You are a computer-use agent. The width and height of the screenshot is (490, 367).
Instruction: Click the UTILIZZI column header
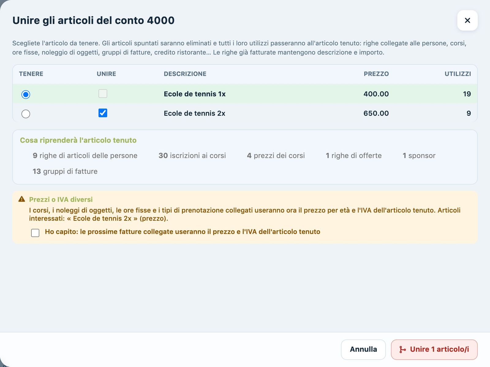click(458, 74)
